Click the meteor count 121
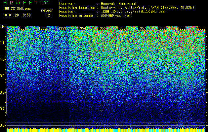208x132 pixels. pyautogui.click(x=49, y=15)
